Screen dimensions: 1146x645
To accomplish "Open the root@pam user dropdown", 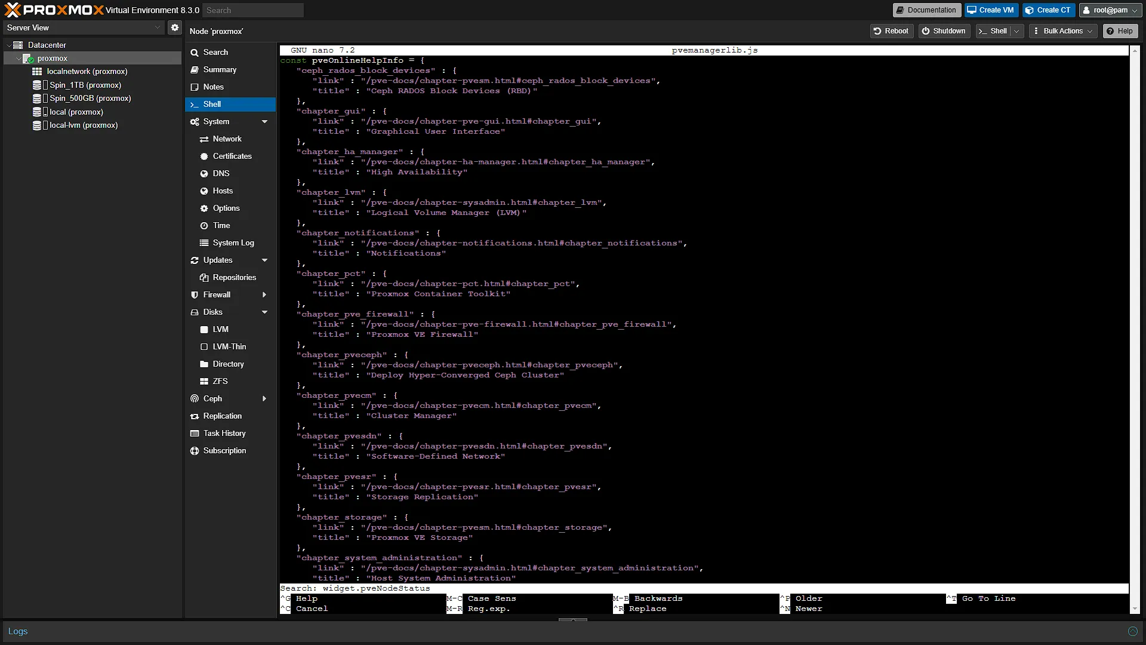I will click(1110, 10).
